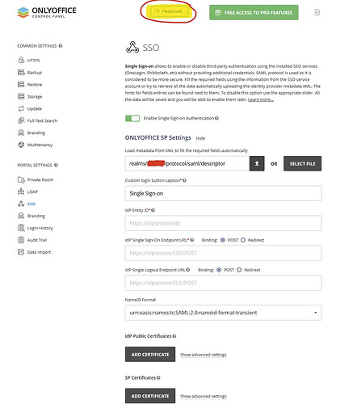Click the LDAP sidebar icon
Viewport: 353px width, 404px height.
point(21,191)
